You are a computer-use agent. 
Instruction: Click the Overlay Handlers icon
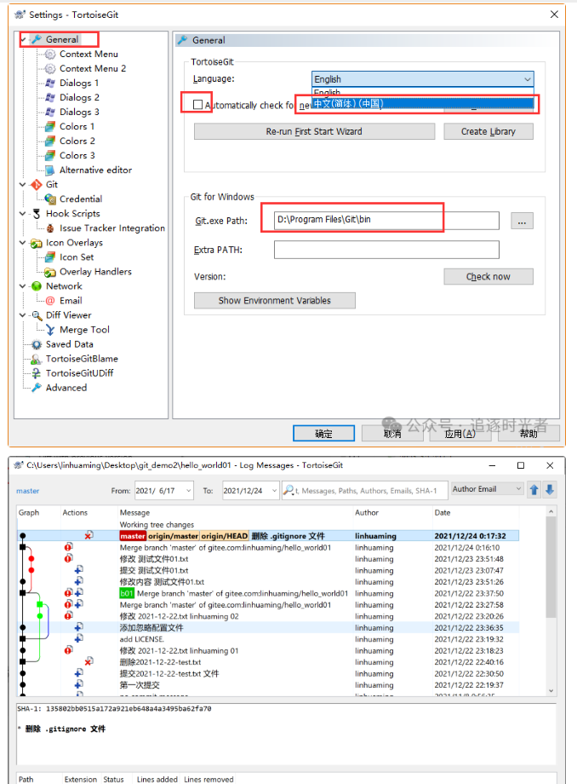pos(50,272)
